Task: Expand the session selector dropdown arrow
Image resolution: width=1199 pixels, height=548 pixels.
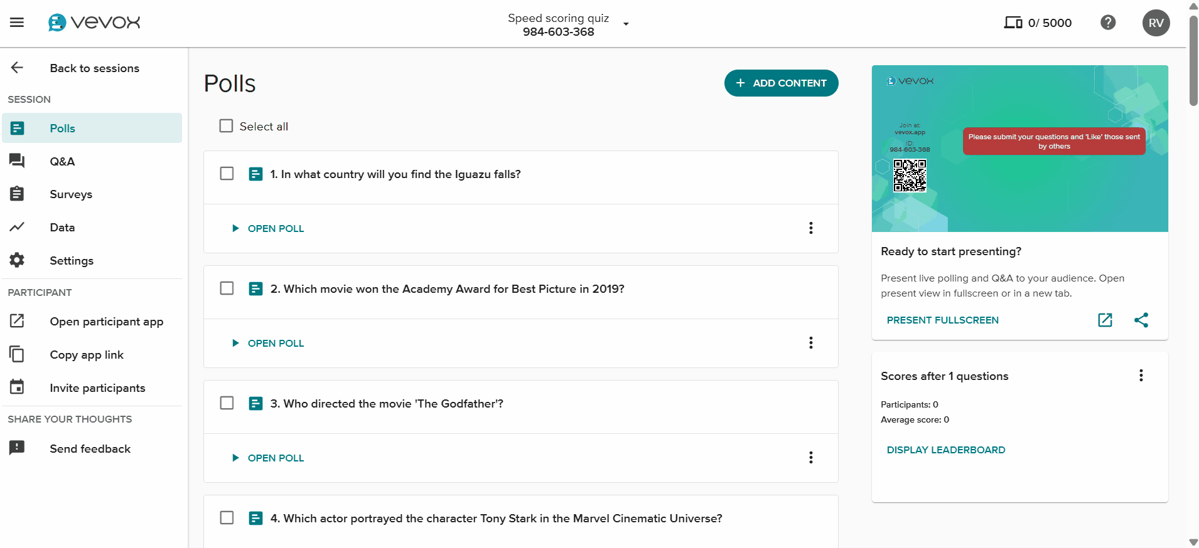Action: pyautogui.click(x=626, y=24)
